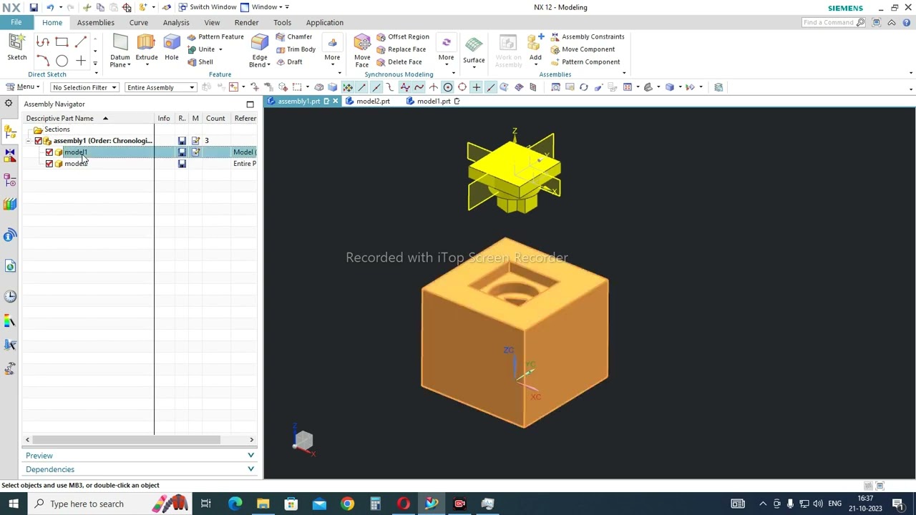Click Trim Body tool
Screen dimensions: 916x515
click(x=296, y=49)
